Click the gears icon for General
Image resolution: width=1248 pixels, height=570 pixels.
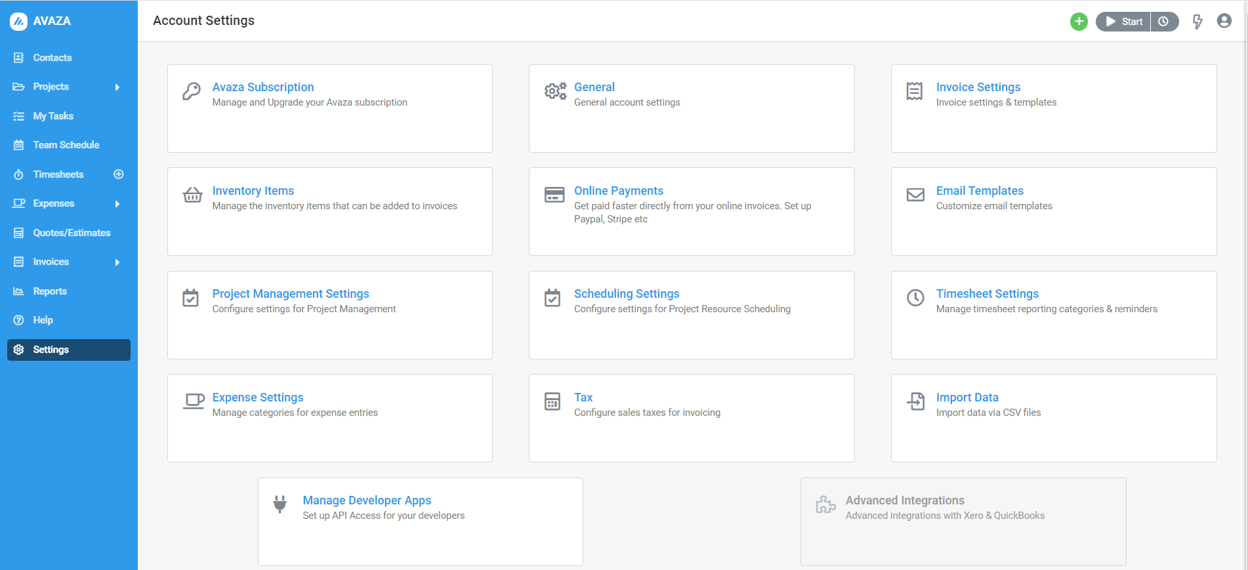[555, 91]
